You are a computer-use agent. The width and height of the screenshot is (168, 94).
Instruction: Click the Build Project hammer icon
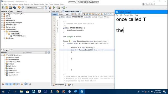click(x=46, y=7)
